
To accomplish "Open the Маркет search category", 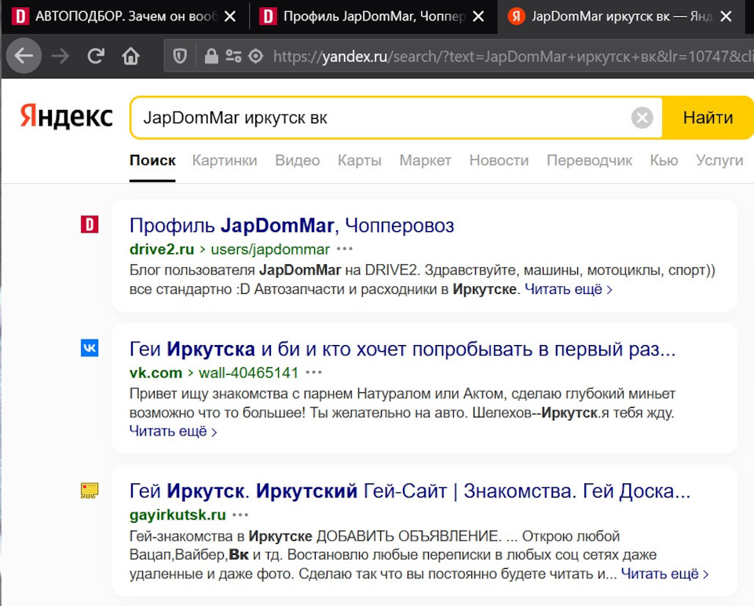I will (x=425, y=160).
